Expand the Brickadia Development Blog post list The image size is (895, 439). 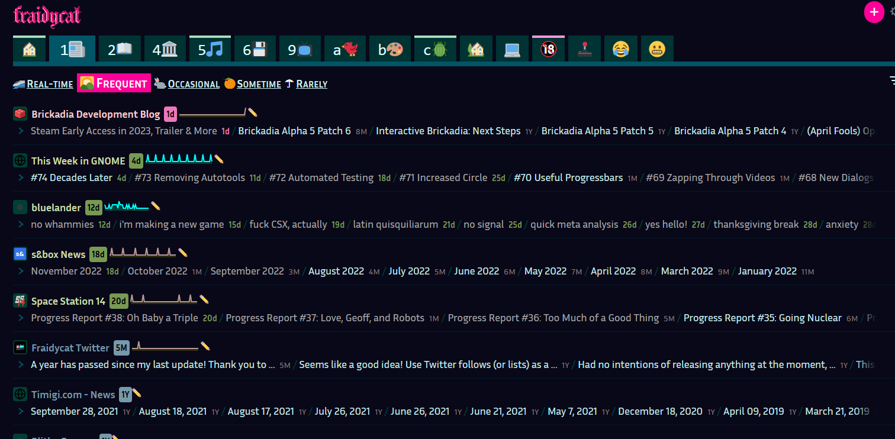point(21,131)
